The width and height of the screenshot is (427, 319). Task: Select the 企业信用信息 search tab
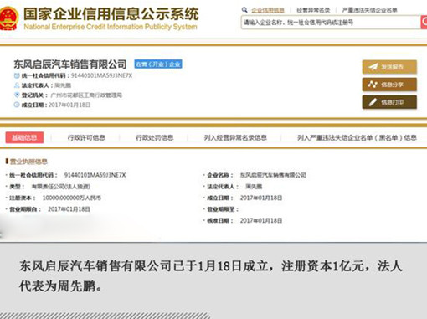click(268, 10)
